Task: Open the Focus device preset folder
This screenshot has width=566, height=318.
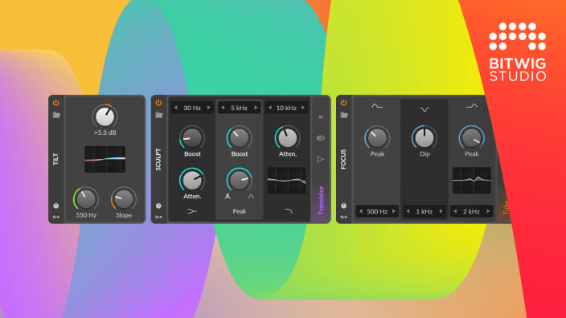Action: [344, 115]
